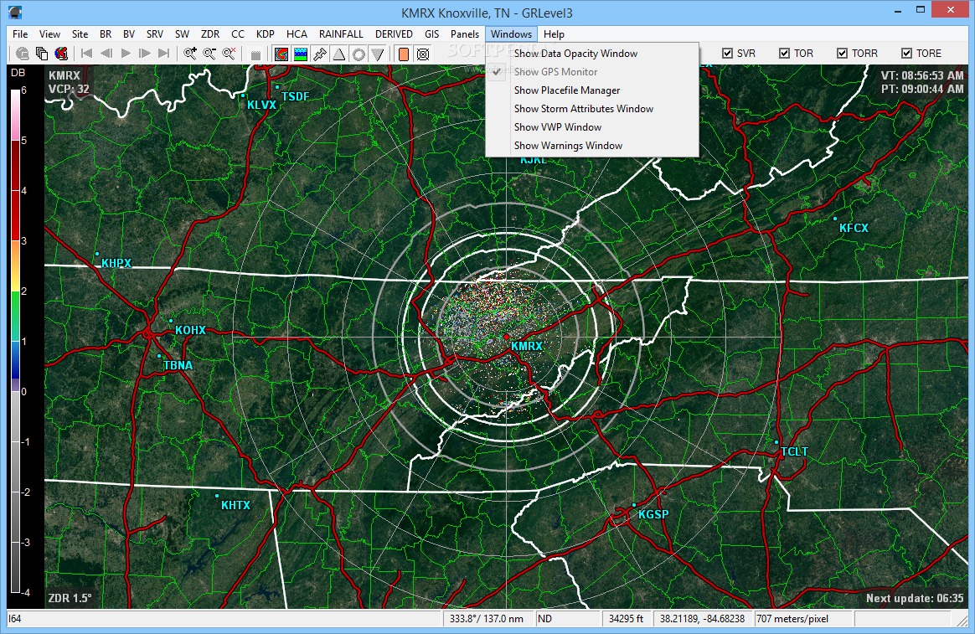Uncheck the TORR checkbox
975x634 pixels.
[x=842, y=54]
